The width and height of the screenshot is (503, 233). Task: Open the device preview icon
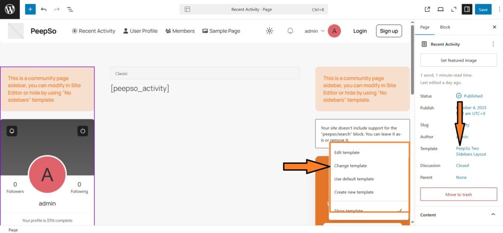(440, 9)
